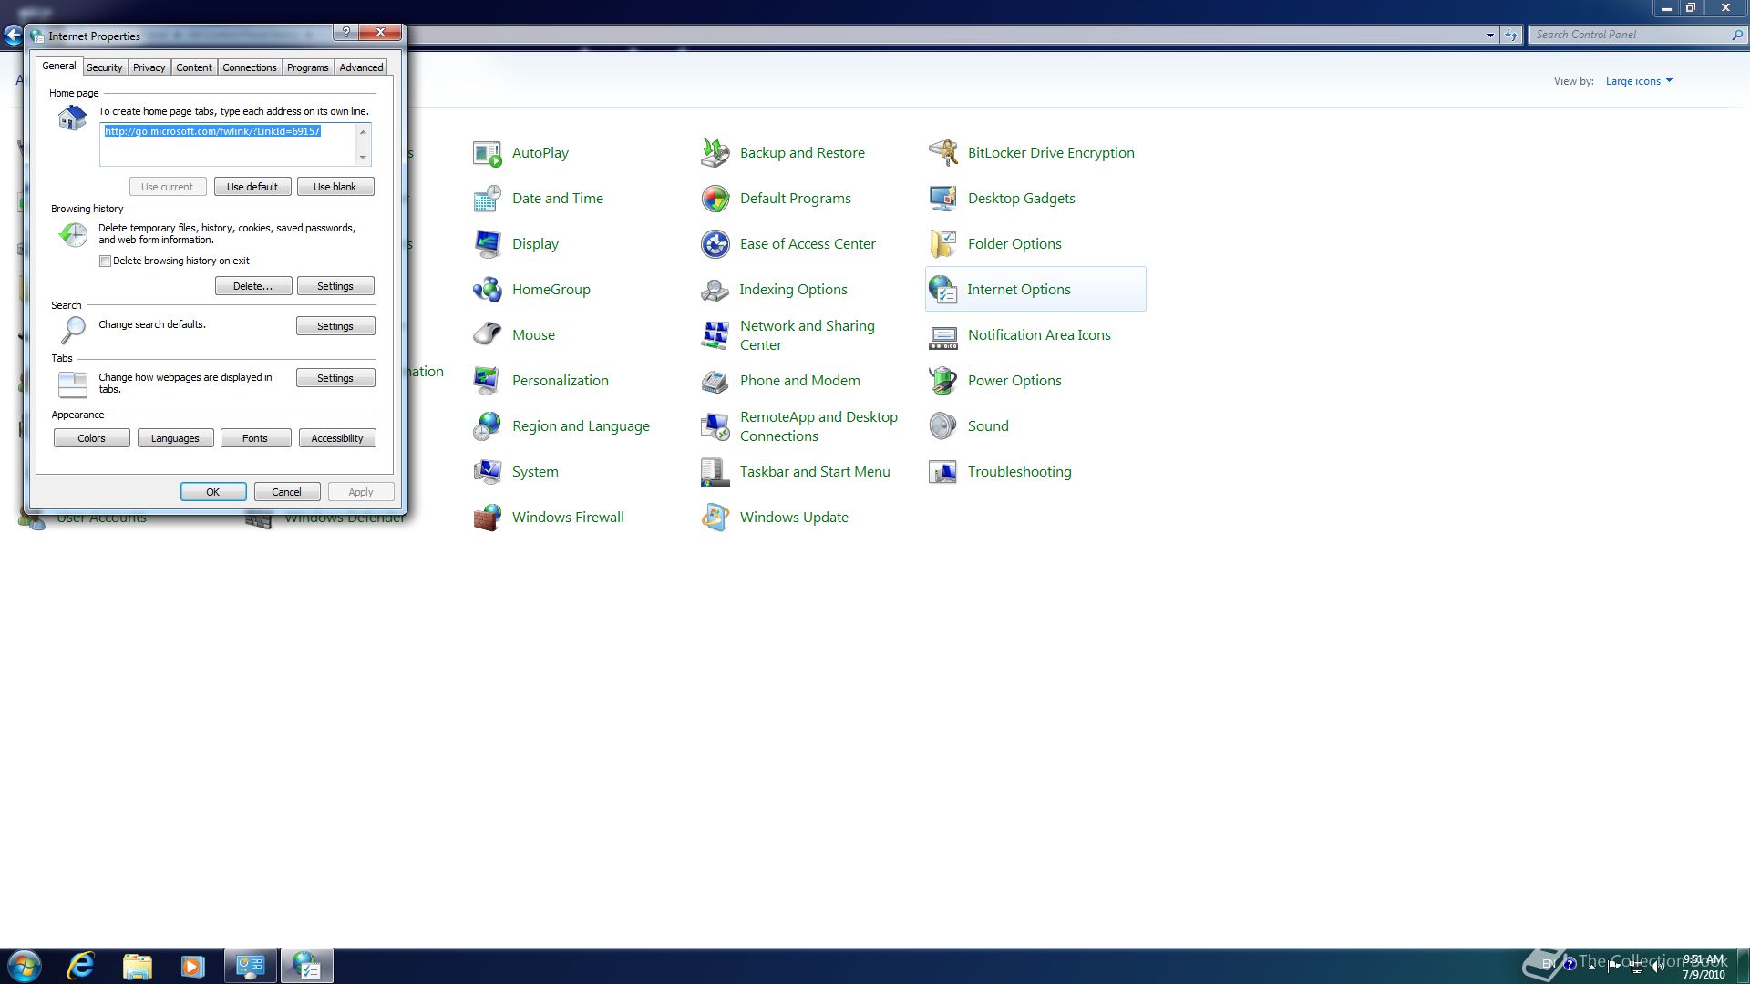This screenshot has height=984, width=1750.
Task: Select the General tab
Action: tap(59, 66)
